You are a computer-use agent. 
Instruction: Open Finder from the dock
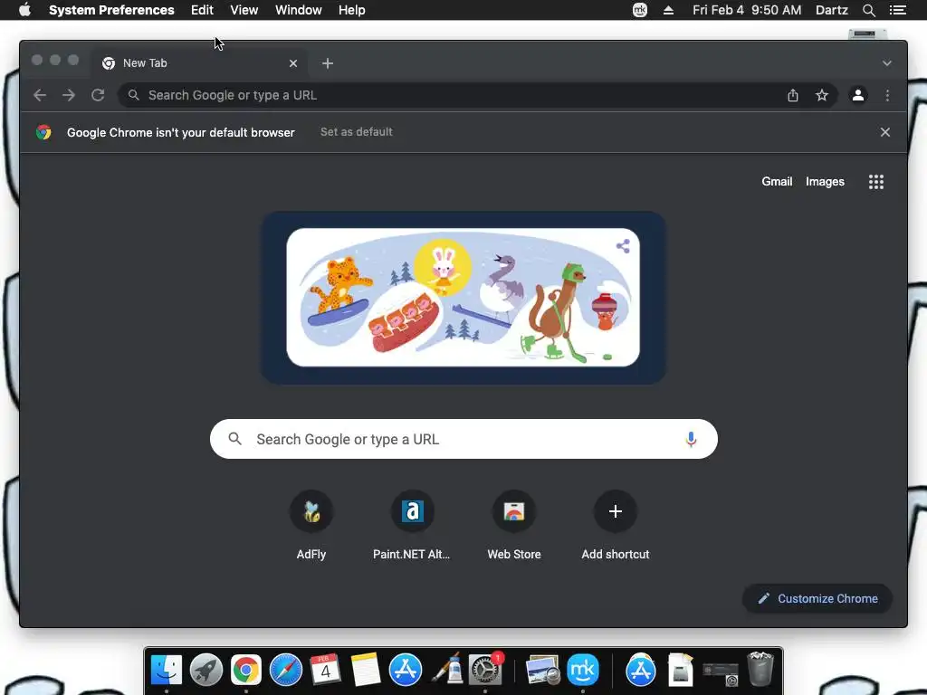[167, 671]
